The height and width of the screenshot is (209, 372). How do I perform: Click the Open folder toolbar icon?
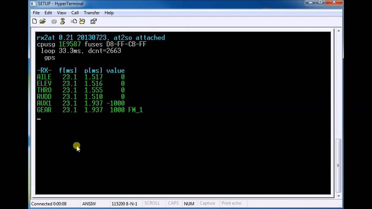coord(43,21)
